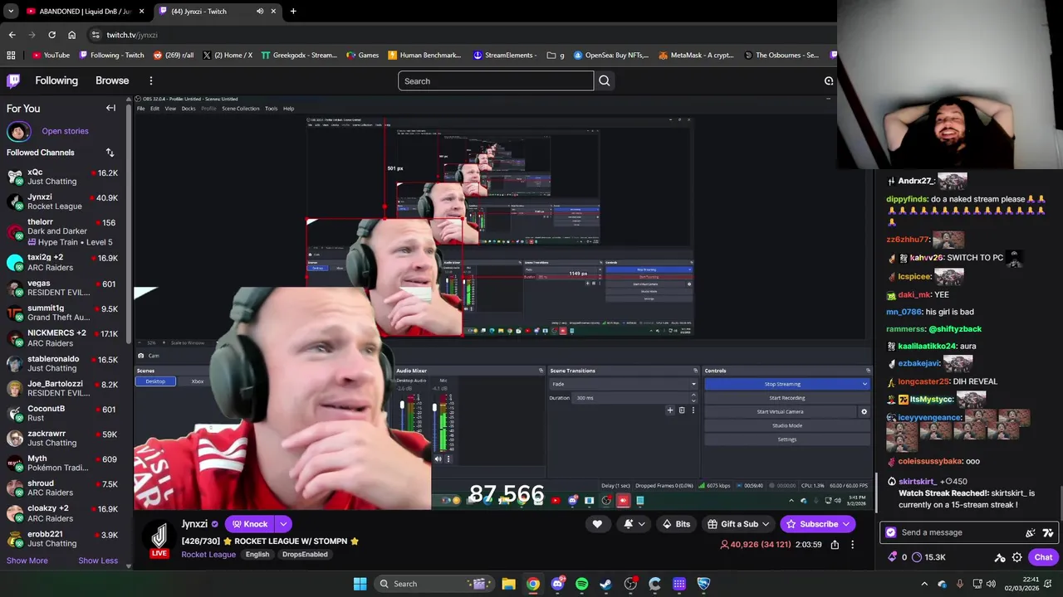Screen dimensions: 1063x597
Task: Open Discord from the taskbar
Action: tap(557, 584)
